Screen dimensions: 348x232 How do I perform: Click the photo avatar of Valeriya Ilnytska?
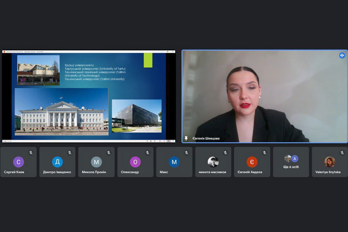tap(330, 162)
